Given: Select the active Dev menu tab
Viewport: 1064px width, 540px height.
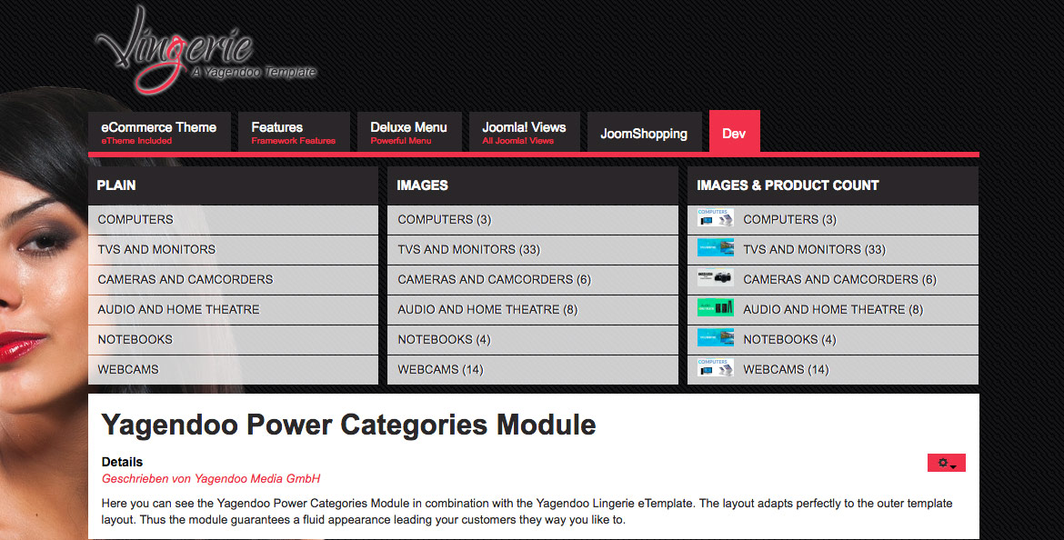Looking at the screenshot, I should coord(734,133).
